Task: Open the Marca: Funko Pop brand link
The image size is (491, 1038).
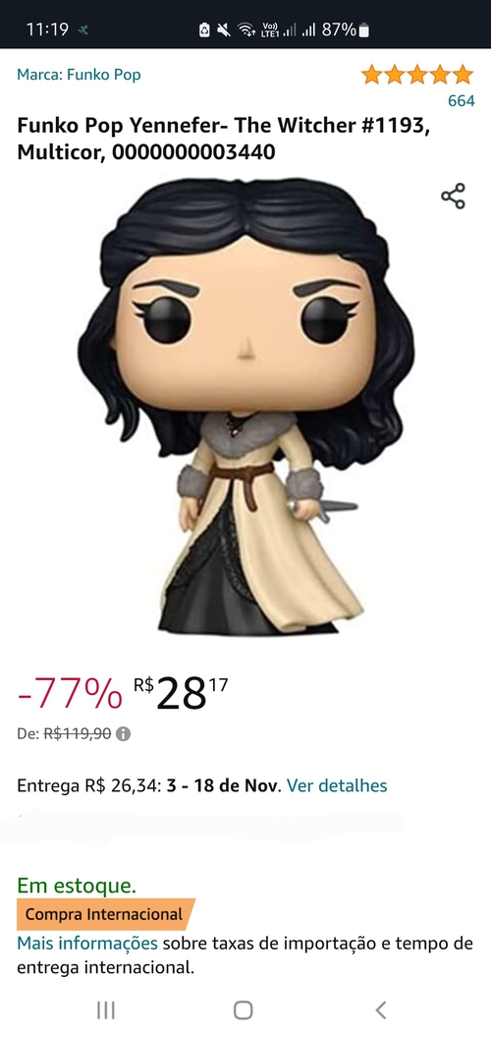Action: [79, 74]
